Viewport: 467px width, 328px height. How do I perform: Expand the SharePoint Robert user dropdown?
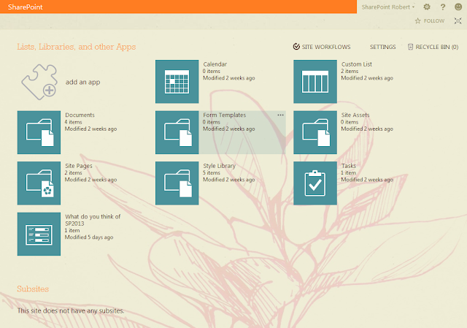click(x=387, y=7)
